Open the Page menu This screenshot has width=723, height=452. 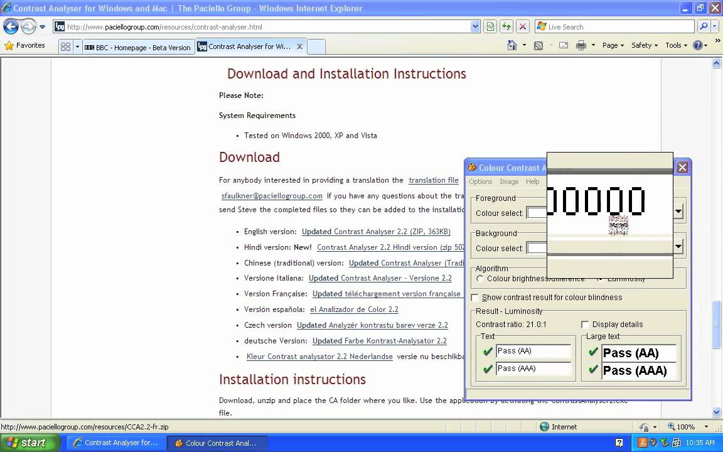pyautogui.click(x=613, y=45)
